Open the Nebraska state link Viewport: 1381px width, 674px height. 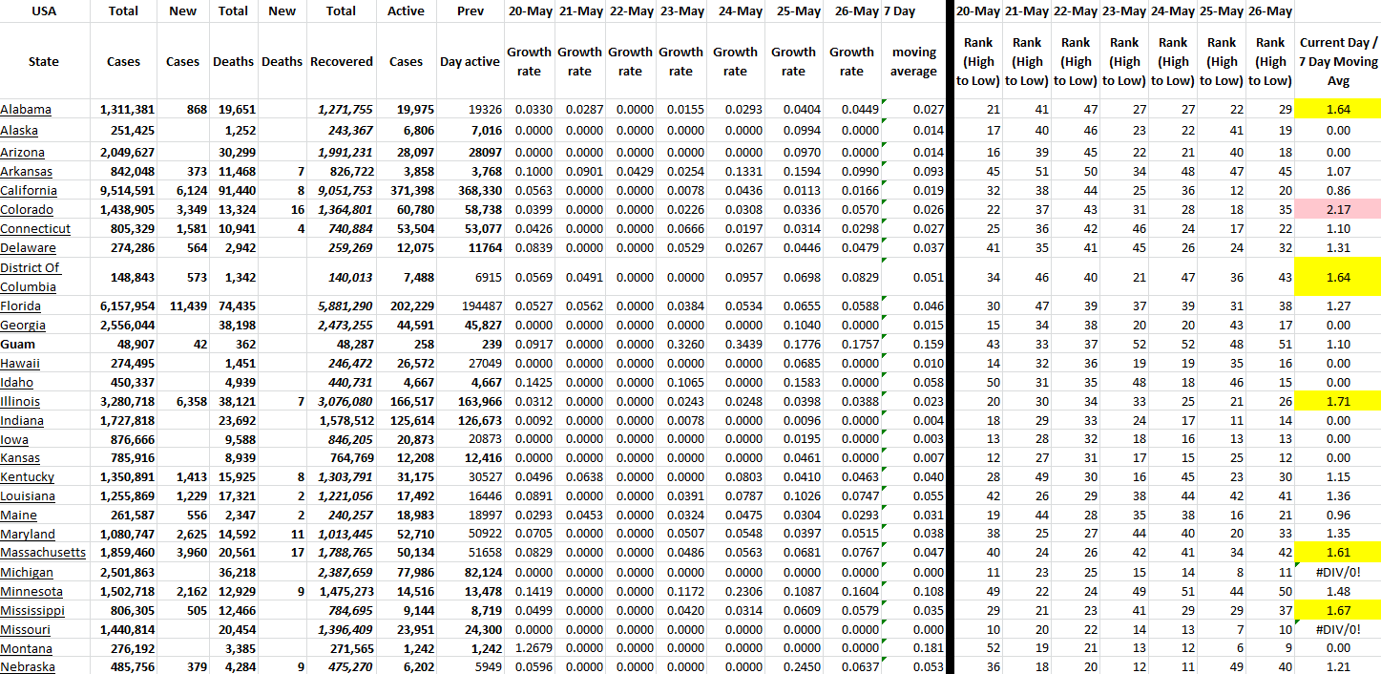coord(28,666)
